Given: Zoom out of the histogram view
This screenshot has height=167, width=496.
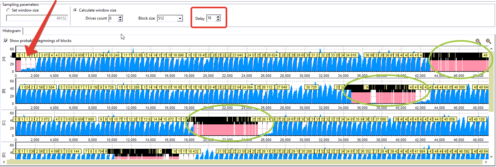Looking at the screenshot, I should [478, 41].
